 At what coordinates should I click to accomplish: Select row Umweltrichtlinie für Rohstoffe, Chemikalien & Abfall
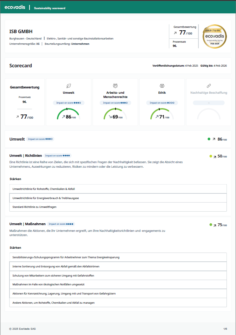118,189
